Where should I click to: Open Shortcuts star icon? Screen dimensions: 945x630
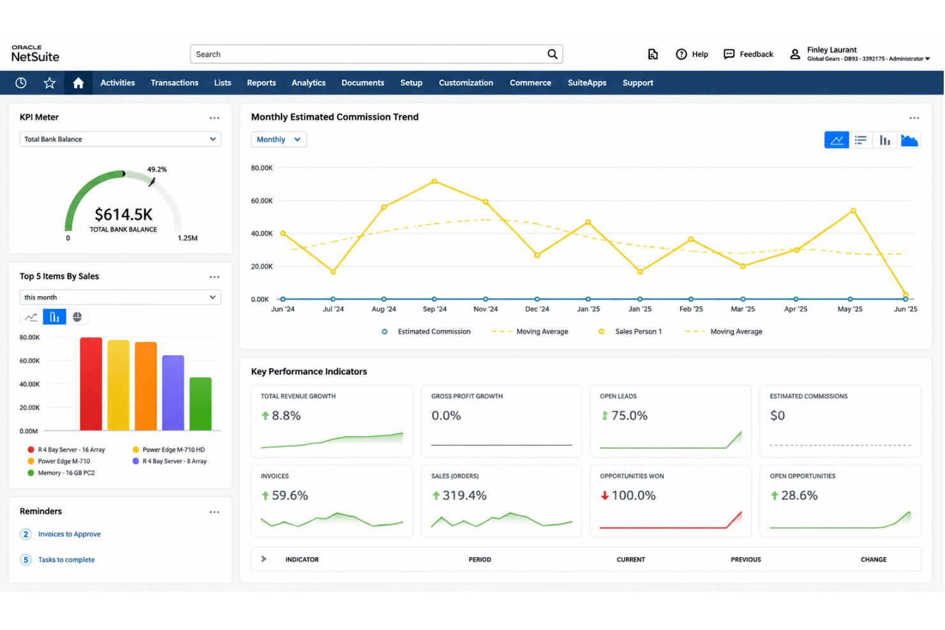coord(50,83)
